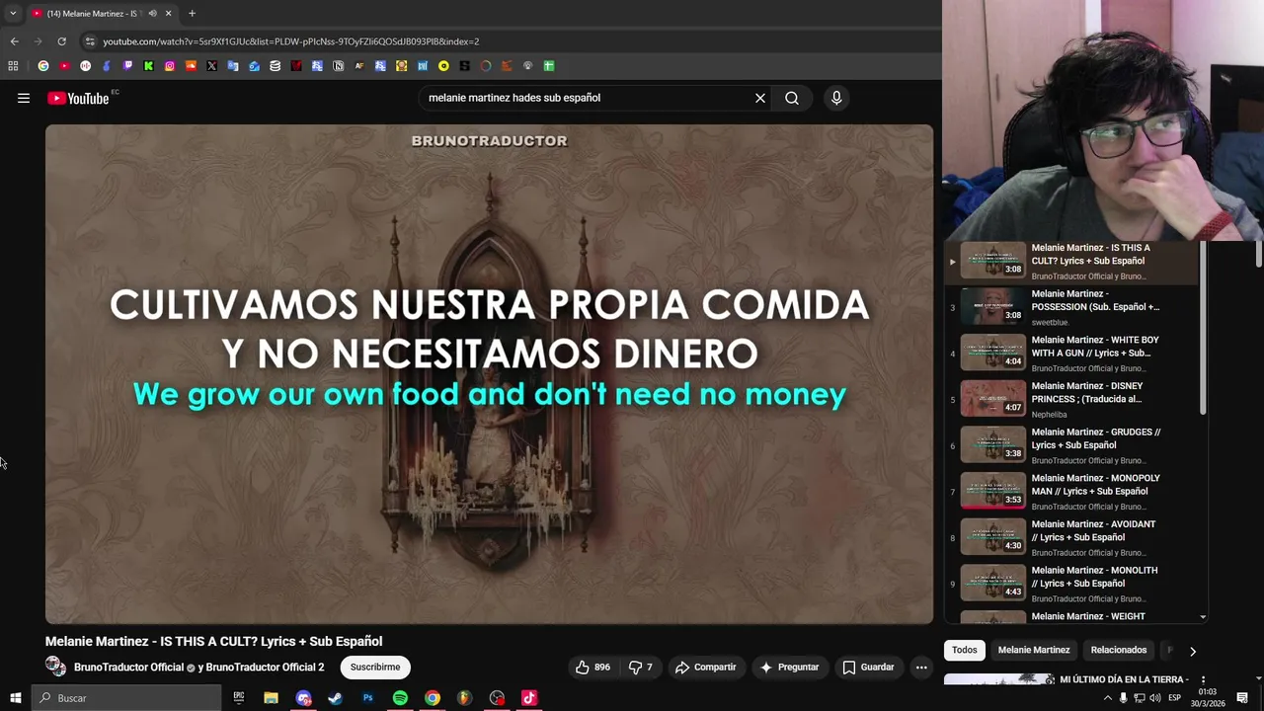Play DISNEY PRINCESS playlist video
1264x711 pixels.
pyautogui.click(x=1073, y=400)
